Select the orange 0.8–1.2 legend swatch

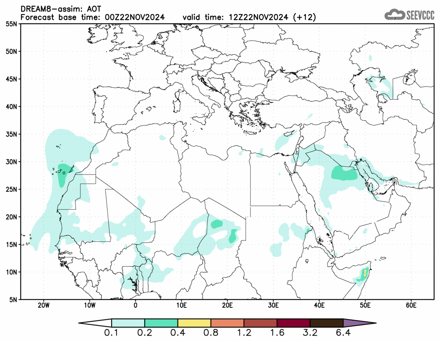(x=227, y=323)
